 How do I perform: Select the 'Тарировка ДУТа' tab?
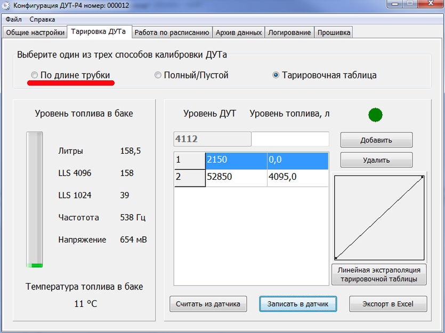[99, 31]
